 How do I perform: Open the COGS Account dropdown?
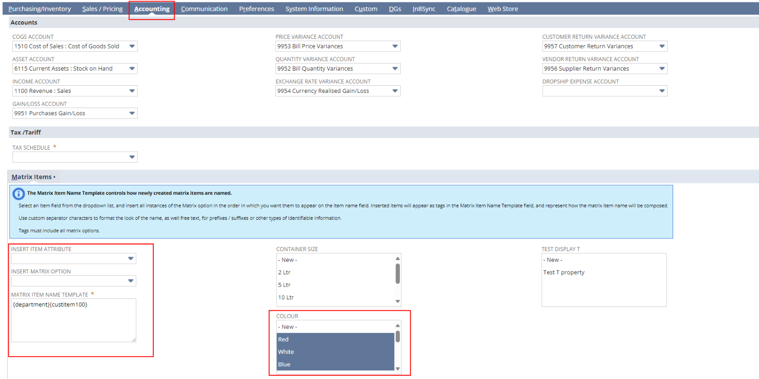click(x=132, y=46)
